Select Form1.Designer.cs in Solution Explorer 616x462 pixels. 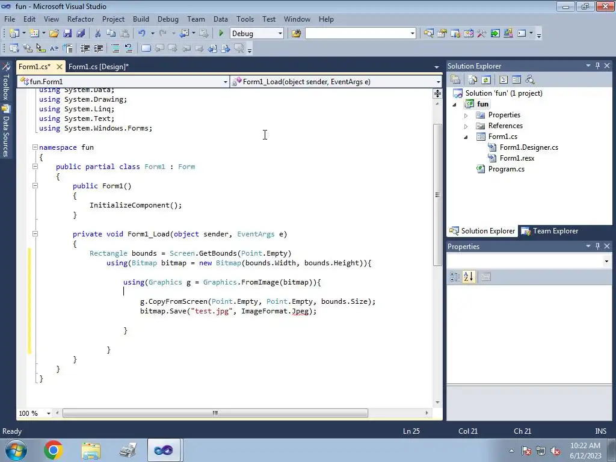[529, 147]
